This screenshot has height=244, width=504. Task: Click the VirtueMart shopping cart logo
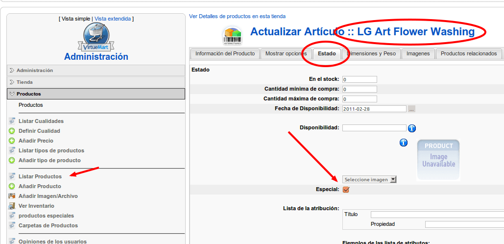(96, 37)
